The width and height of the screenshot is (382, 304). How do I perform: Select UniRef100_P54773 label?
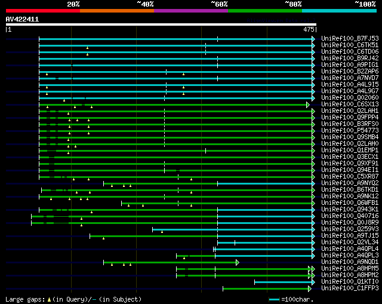[350, 131]
